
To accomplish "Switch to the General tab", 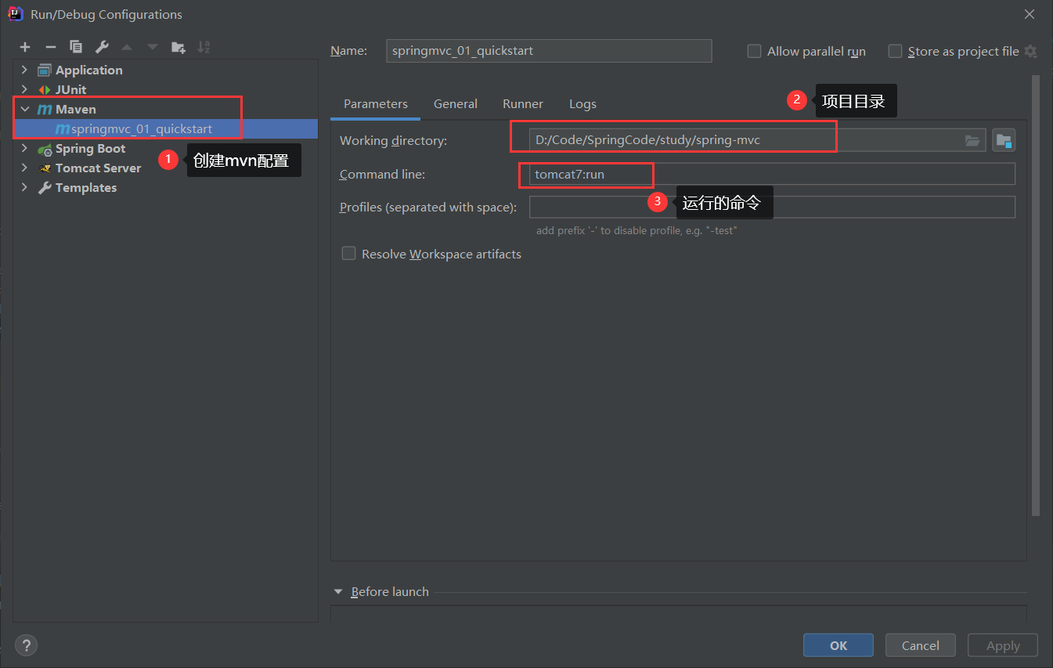I will (456, 104).
